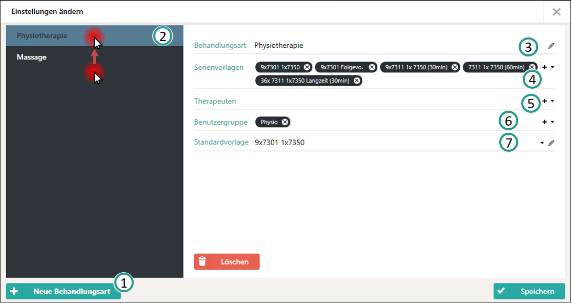Remove the 9x7301 Folgevo. tag
The width and height of the screenshot is (572, 303).
tap(372, 67)
